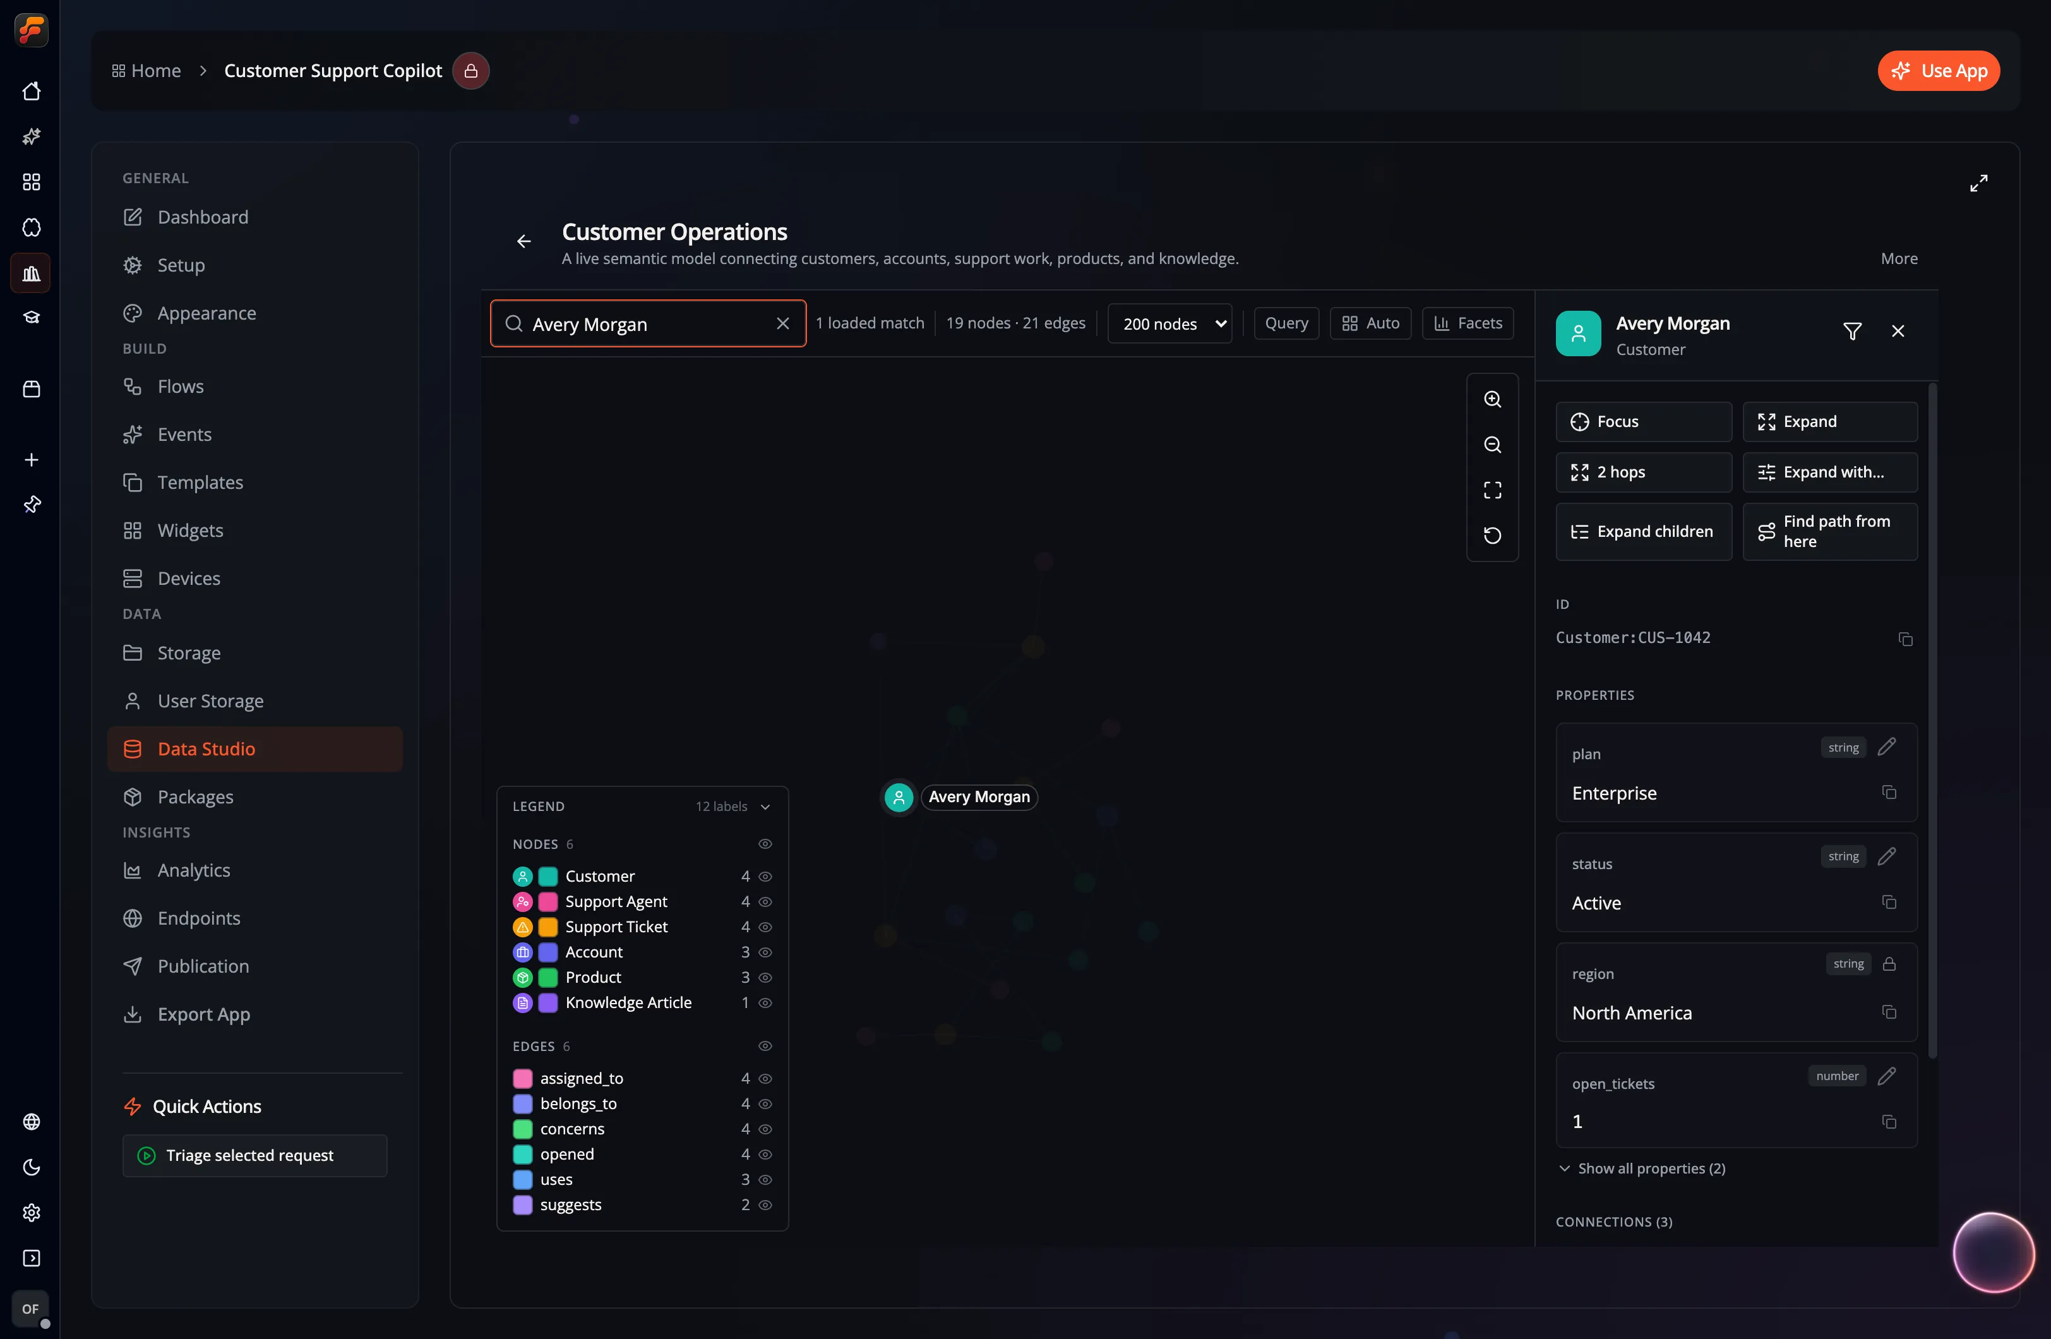Reset graph layout icon
2051x1339 pixels.
click(1492, 536)
